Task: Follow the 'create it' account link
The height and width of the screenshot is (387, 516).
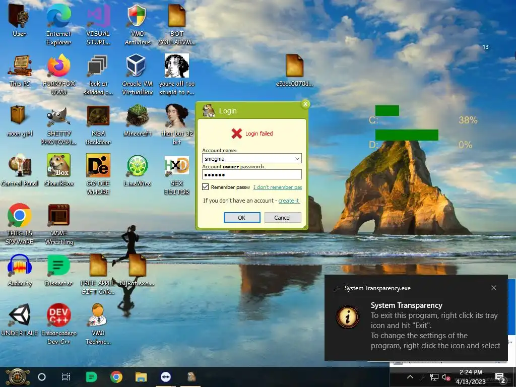Action: click(289, 201)
